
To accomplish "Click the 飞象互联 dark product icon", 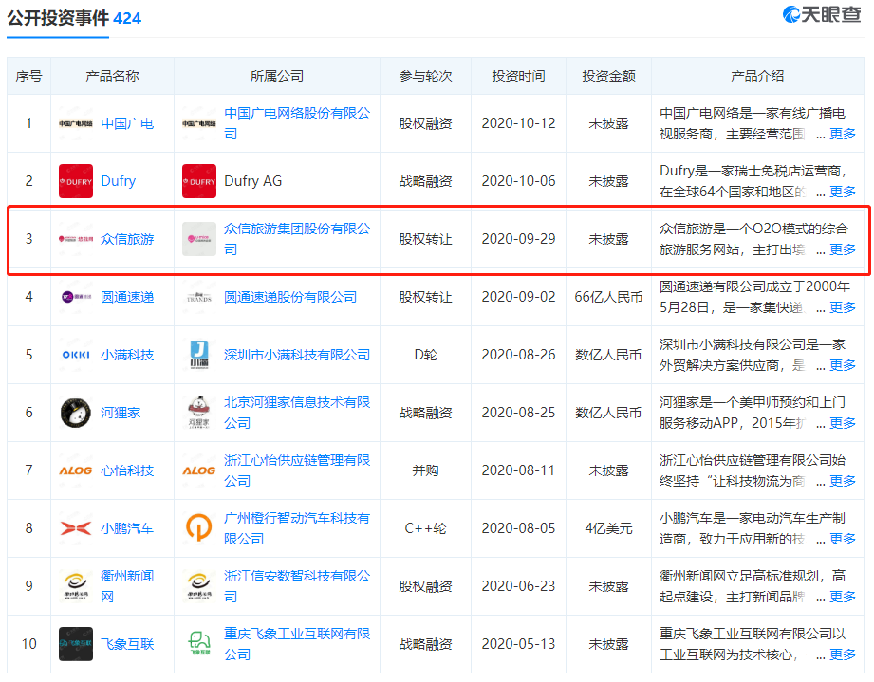I will click(x=76, y=644).
